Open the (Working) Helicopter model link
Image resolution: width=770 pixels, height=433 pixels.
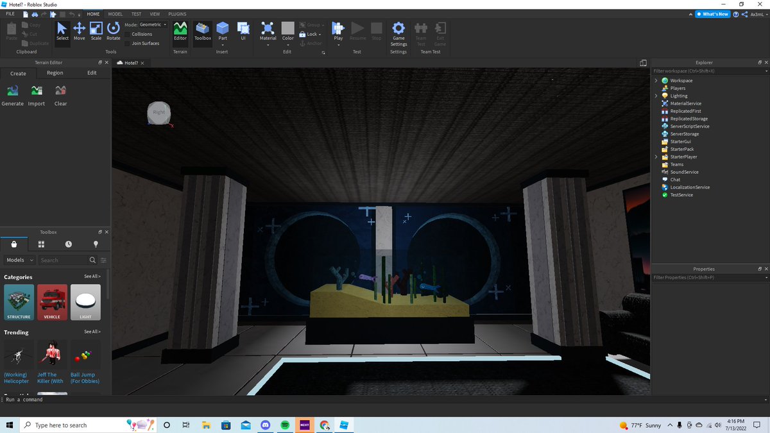tap(15, 378)
